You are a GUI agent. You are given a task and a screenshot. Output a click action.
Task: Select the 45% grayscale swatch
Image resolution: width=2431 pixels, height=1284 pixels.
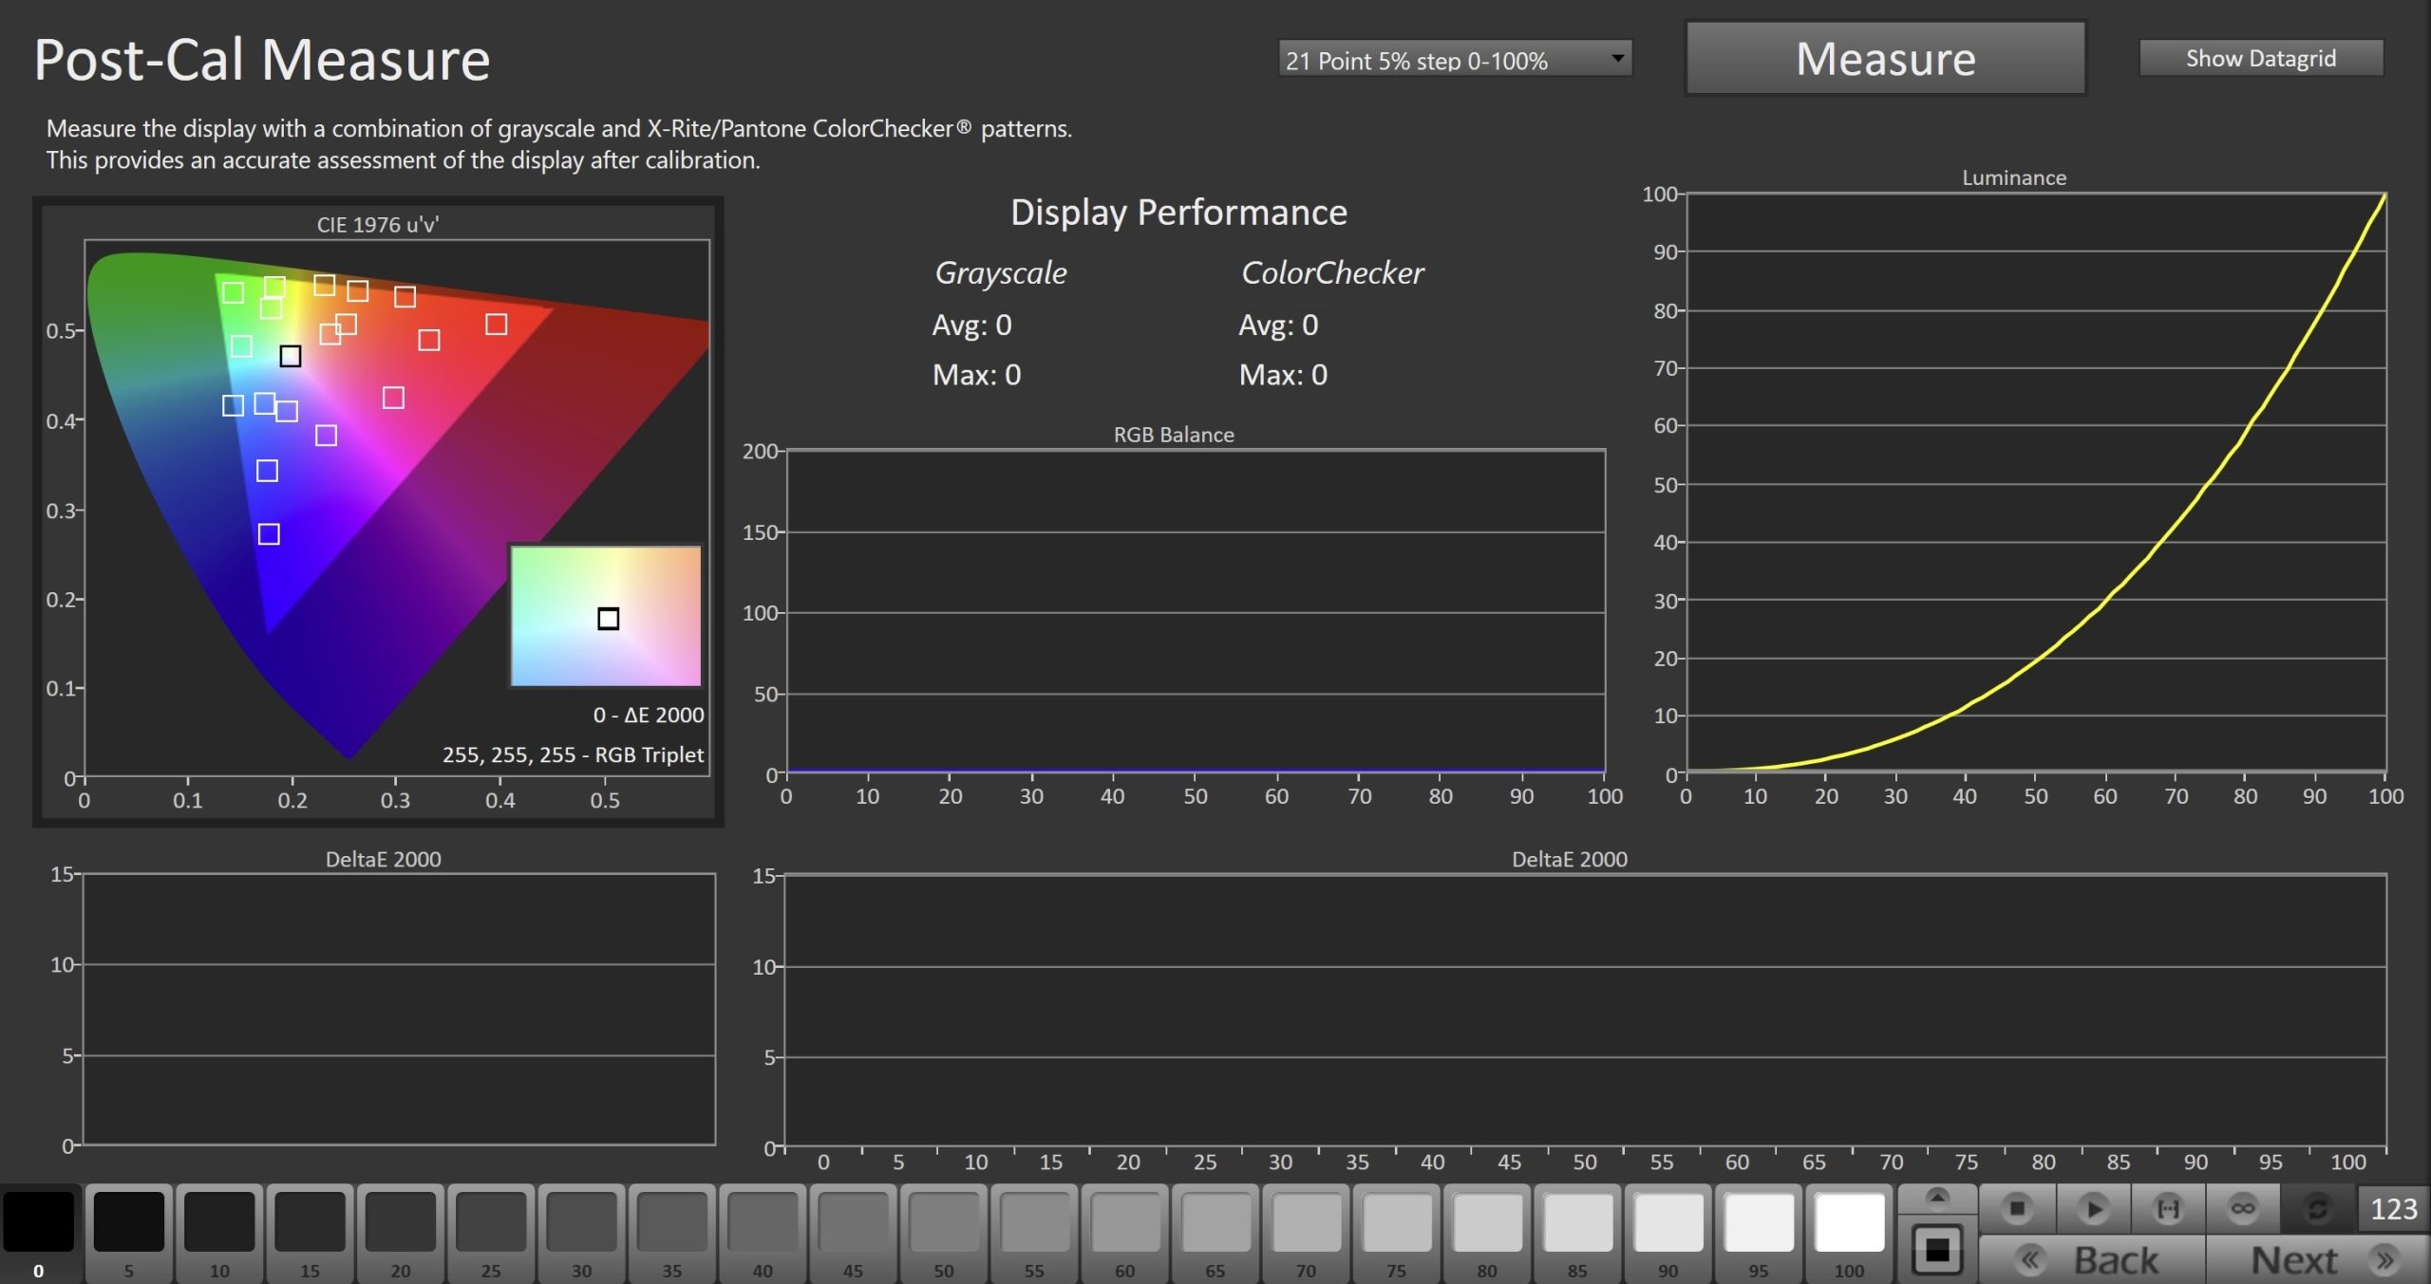pyautogui.click(x=854, y=1234)
